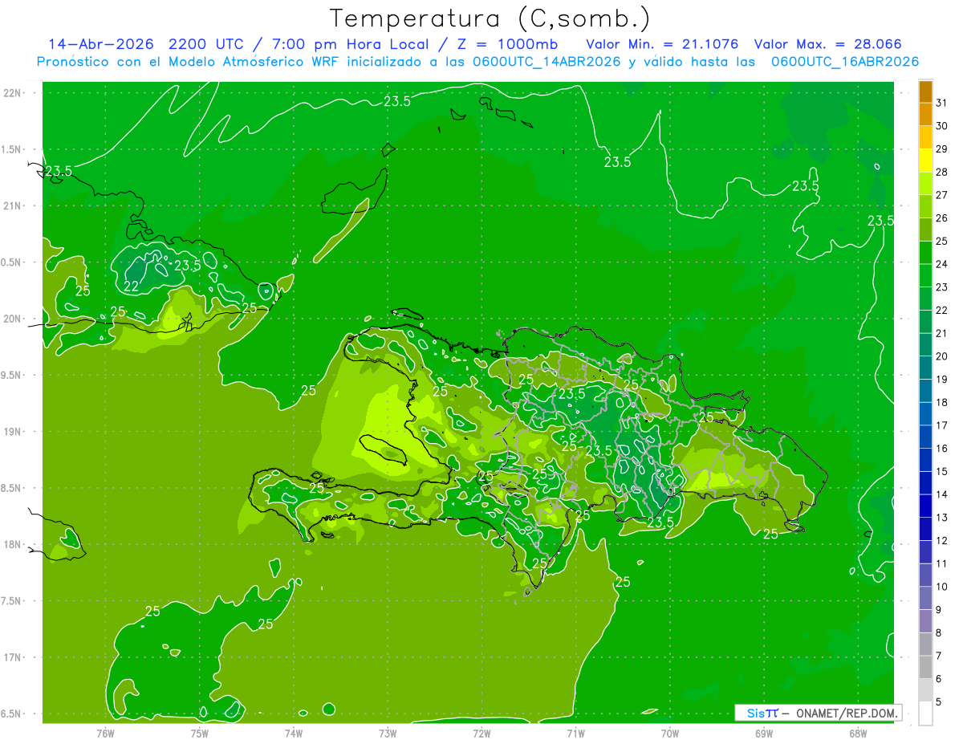Click the 14-Abr-2026 date in the header
The width and height of the screenshot is (963, 744).
pos(100,44)
